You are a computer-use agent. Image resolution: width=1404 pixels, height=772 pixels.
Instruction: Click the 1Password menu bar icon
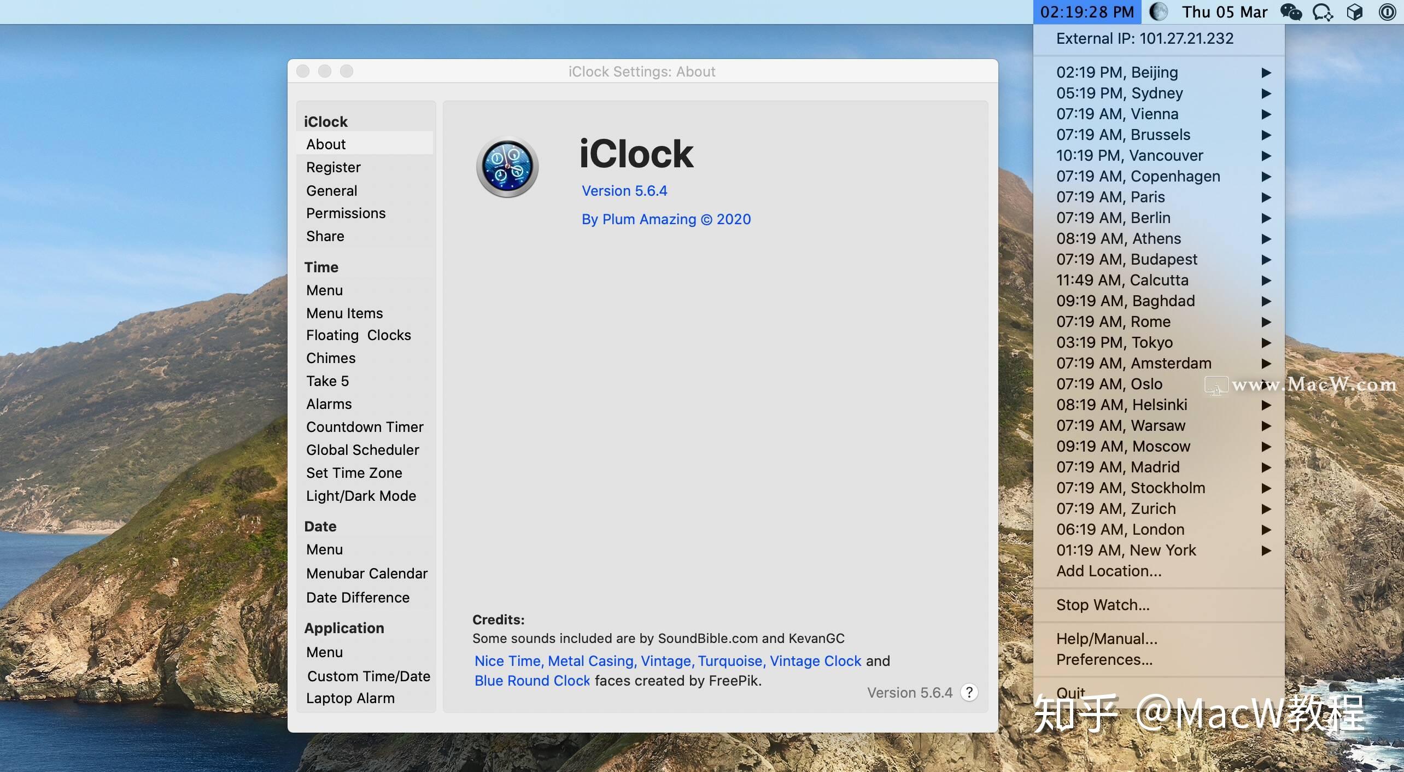pyautogui.click(x=1388, y=11)
